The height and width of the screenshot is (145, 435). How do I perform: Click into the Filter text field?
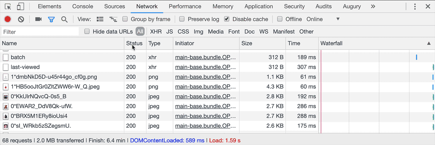pos(41,32)
